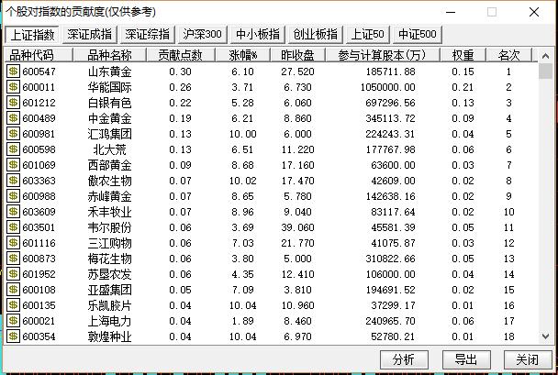The height and width of the screenshot is (375, 558).
Task: Select stock name 苏垦农发
Action: (x=109, y=274)
